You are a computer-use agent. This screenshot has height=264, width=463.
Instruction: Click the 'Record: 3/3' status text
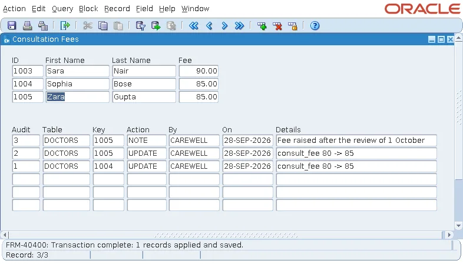[27, 255]
